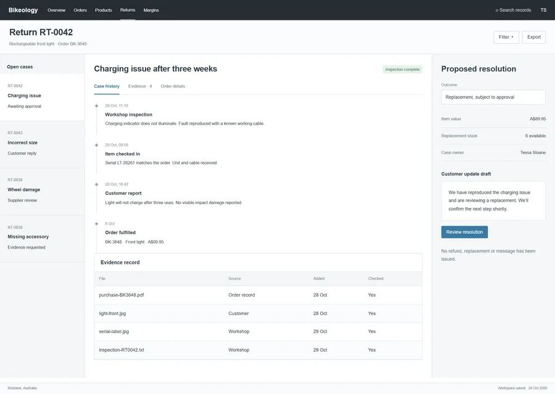Open the TS user avatar menu

click(543, 10)
